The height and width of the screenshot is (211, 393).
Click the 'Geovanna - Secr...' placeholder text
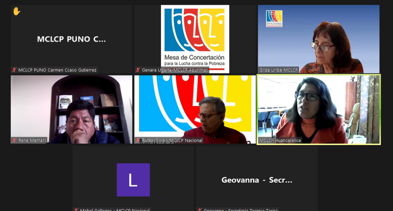257,180
